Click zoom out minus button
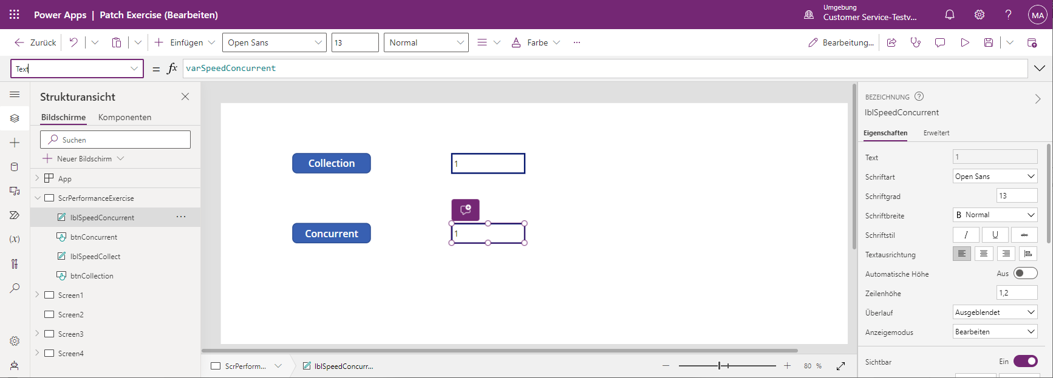Screen dimensions: 1053x378 coord(666,366)
